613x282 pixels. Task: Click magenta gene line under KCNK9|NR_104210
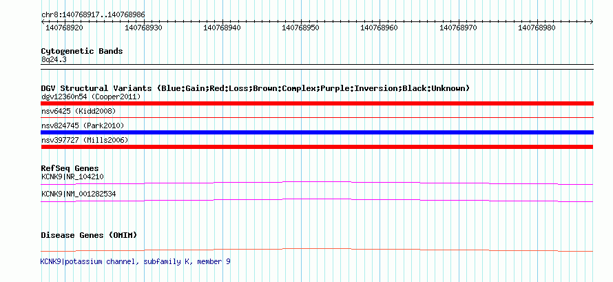pyautogui.click(x=317, y=183)
